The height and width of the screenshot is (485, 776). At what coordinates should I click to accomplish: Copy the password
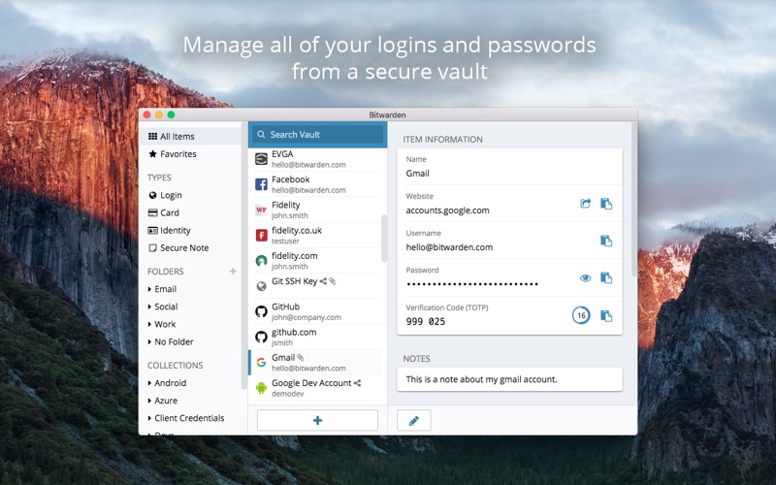coord(606,277)
